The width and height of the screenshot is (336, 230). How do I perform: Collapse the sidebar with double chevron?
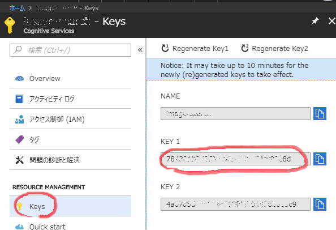pos(140,50)
